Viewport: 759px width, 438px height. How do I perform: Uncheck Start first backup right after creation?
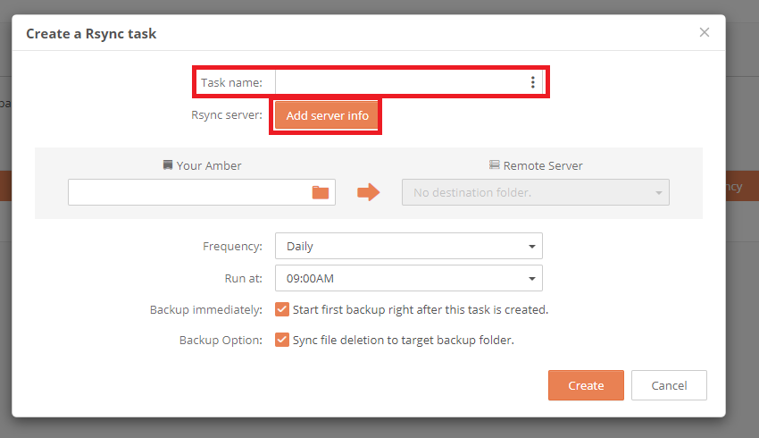click(281, 309)
